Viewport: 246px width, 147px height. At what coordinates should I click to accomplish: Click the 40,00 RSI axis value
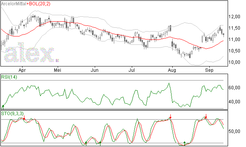pyautogui.click(x=235, y=102)
